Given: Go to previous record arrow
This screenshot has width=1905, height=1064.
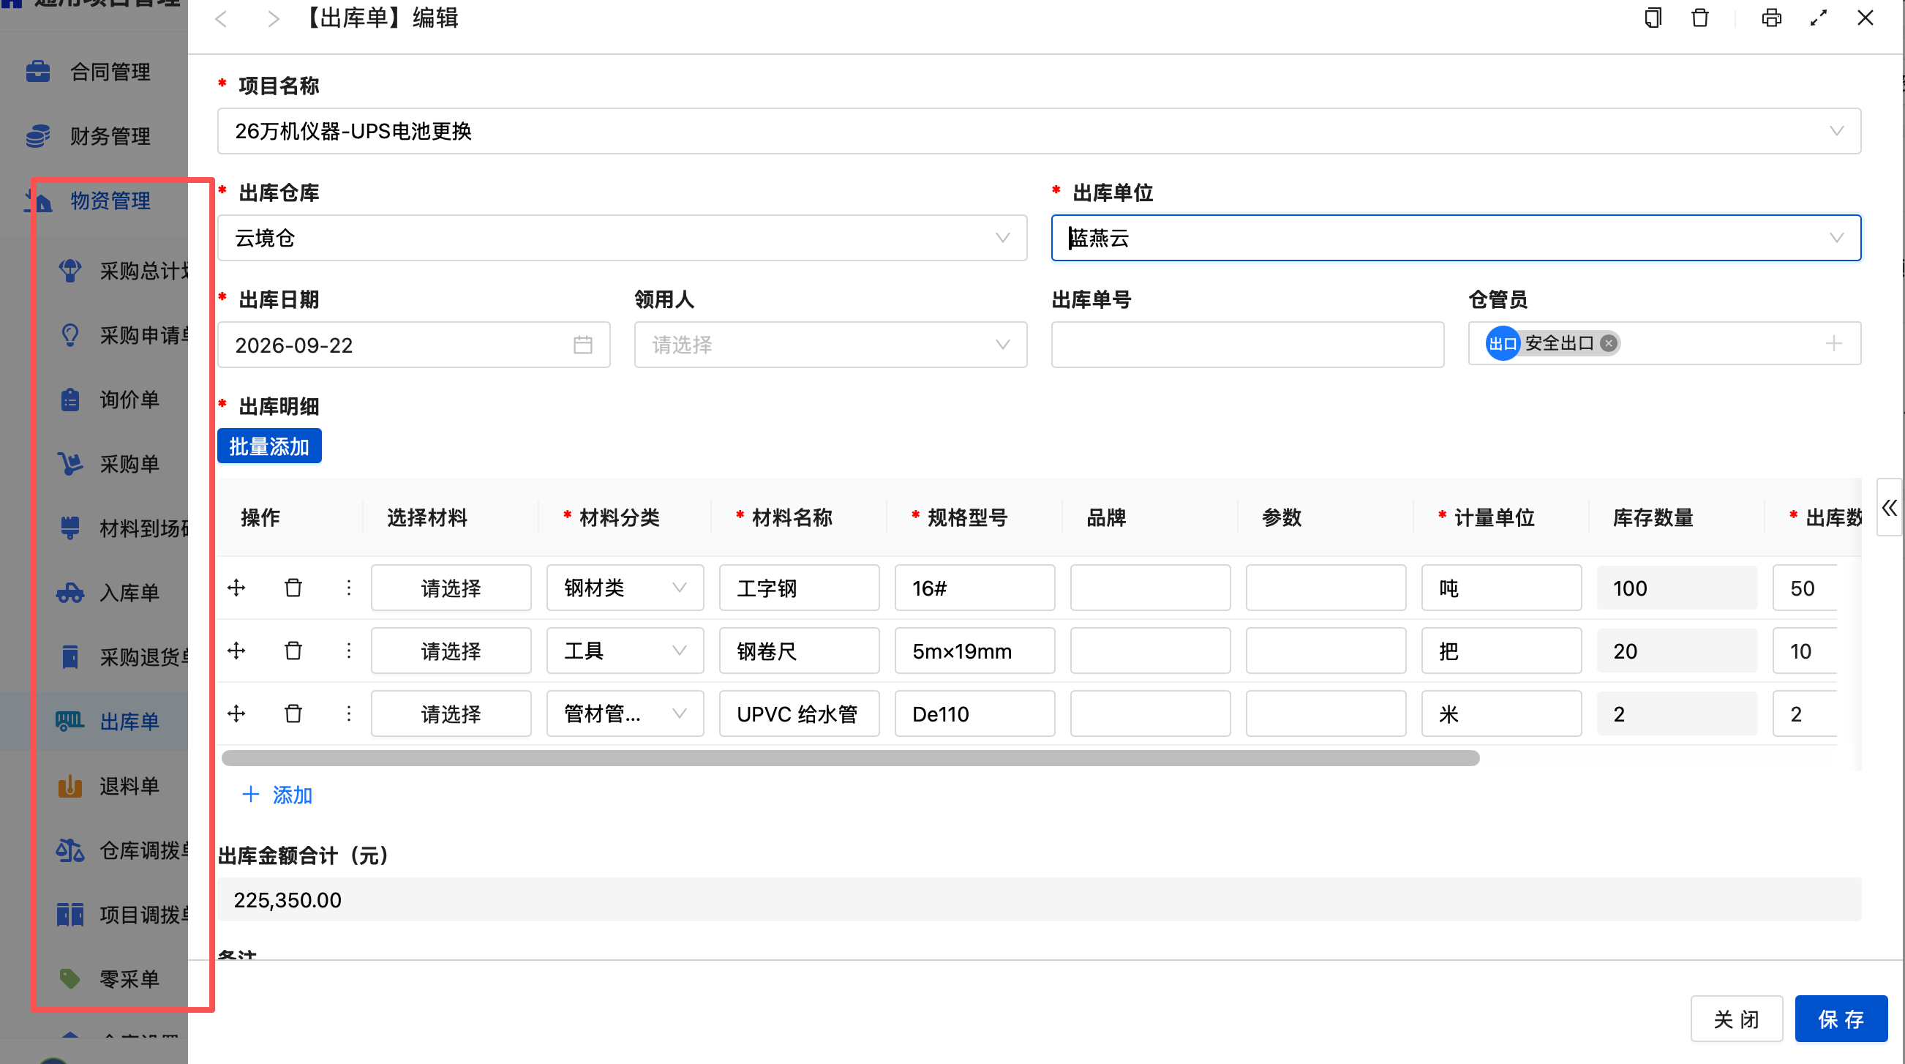Looking at the screenshot, I should pyautogui.click(x=220, y=18).
